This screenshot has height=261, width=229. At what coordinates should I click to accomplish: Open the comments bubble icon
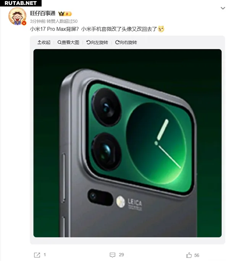click(113, 255)
